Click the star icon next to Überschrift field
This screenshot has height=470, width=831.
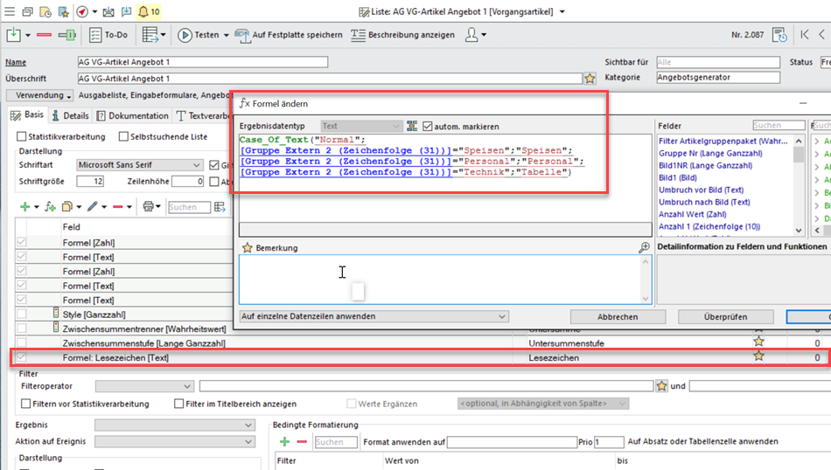click(x=590, y=79)
